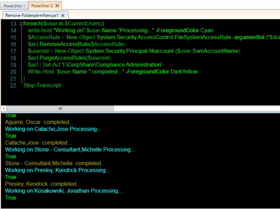Place cursor on the Stop-Transcript command
Image resolution: width=280 pixels, height=209 pixels.
42,85
